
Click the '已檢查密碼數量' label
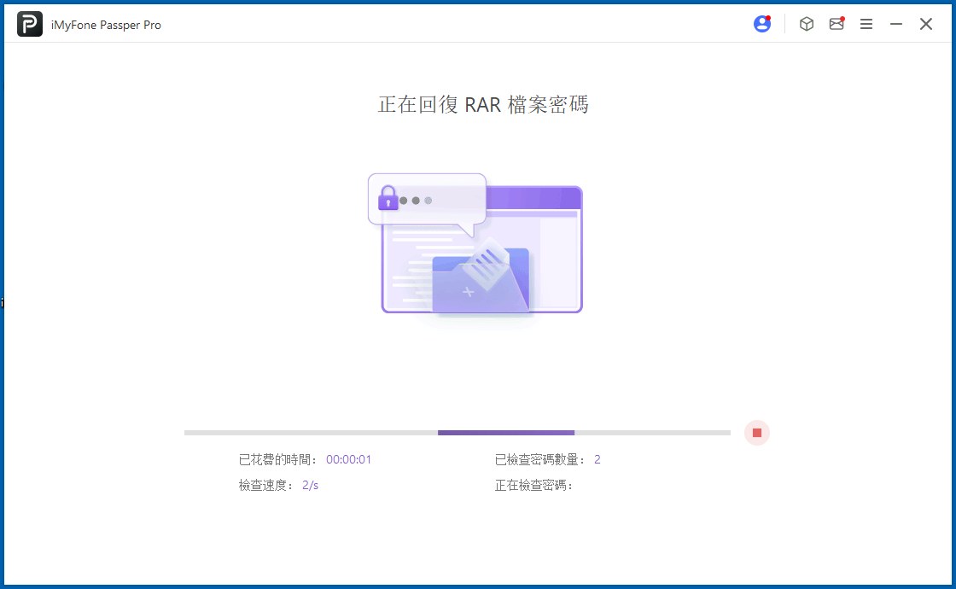pyautogui.click(x=540, y=460)
